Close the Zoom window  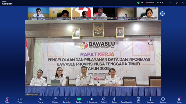tap(183, 3)
